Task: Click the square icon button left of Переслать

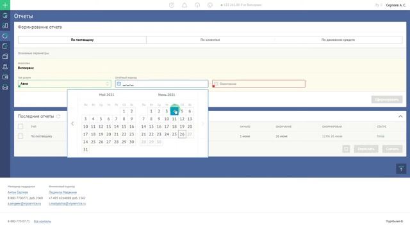Action: point(346,149)
